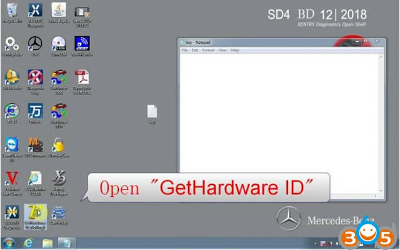Open the benzSD4 file icon
Viewport: 400px width, 250px height.
pos(82,17)
